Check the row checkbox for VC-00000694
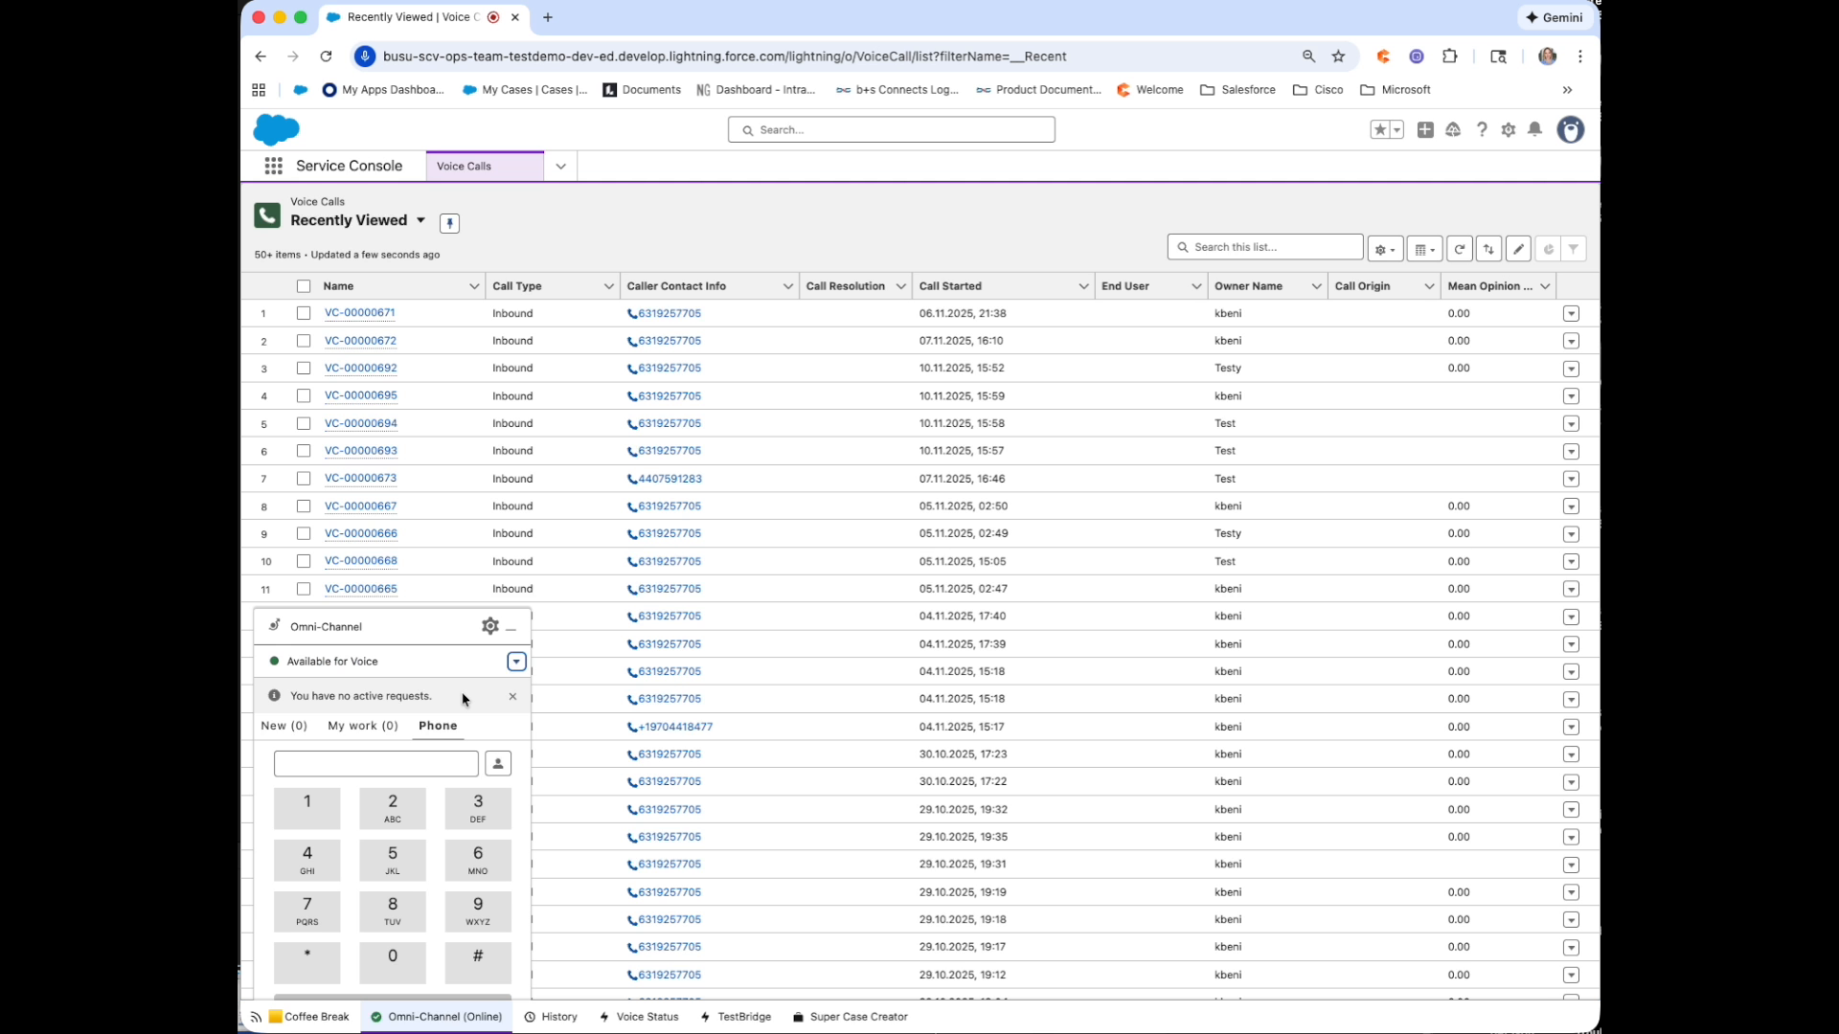The image size is (1839, 1034). click(303, 423)
